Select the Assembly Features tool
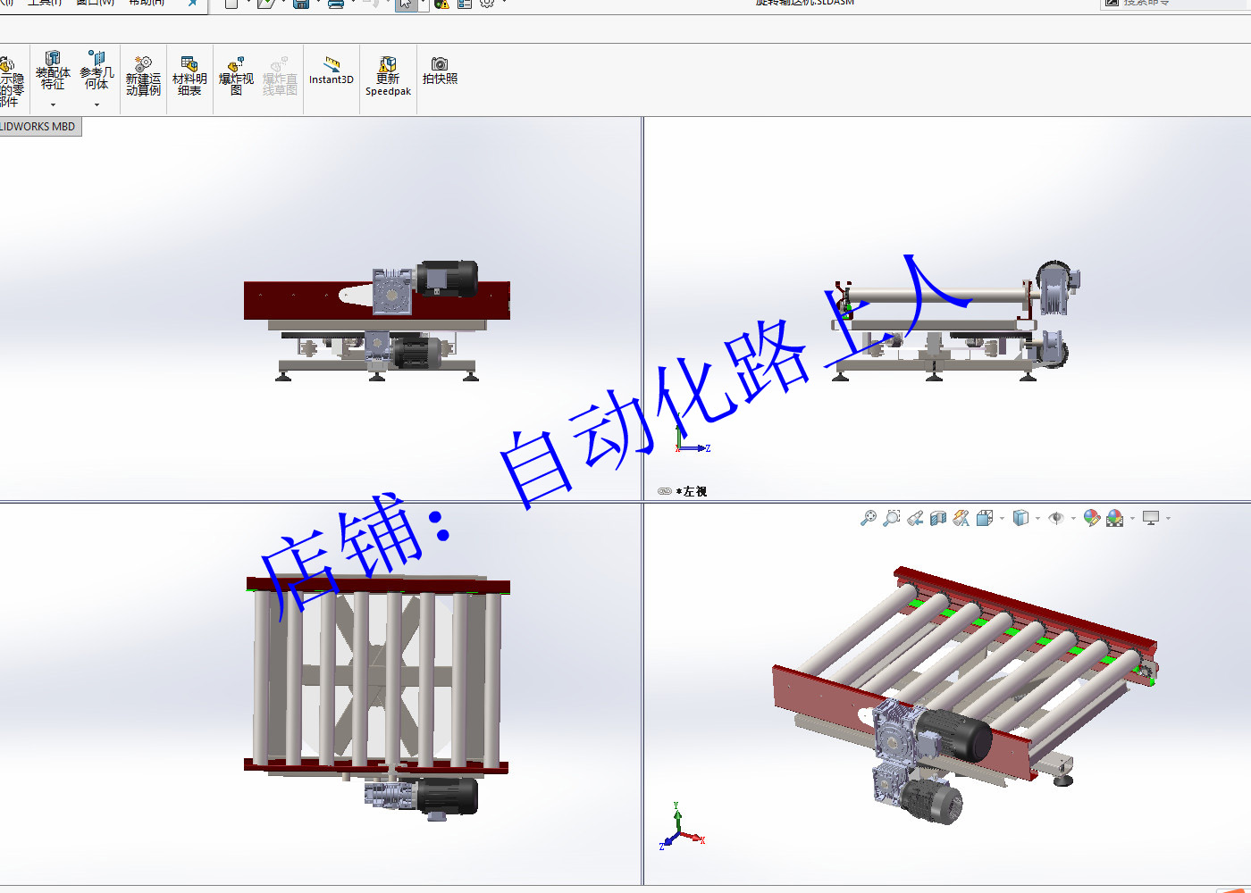Image resolution: width=1251 pixels, height=893 pixels. [53, 71]
